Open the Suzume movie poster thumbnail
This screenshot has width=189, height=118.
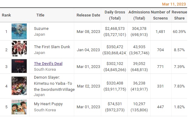coord(19,31)
